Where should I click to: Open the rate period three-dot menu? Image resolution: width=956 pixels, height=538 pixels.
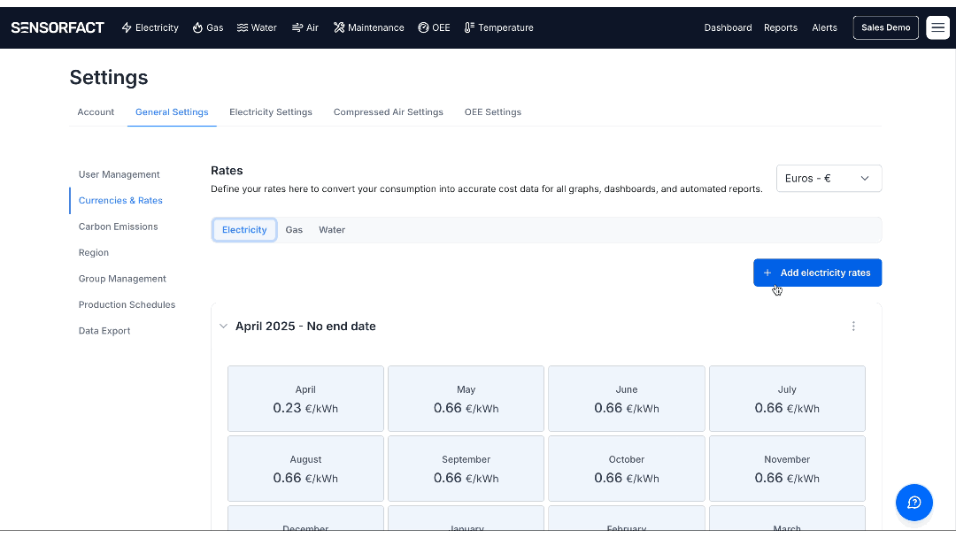[x=853, y=327]
